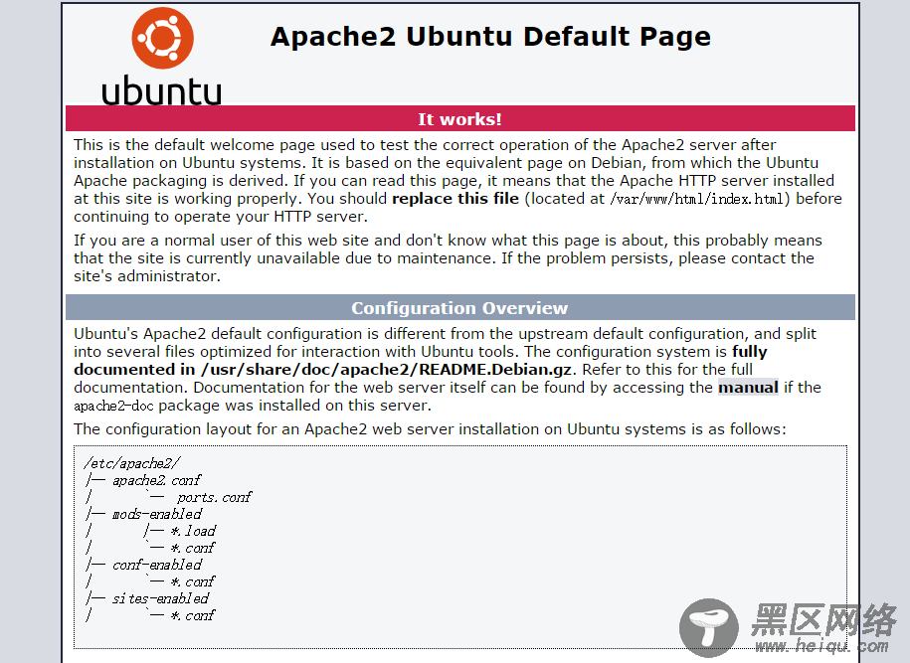Click the apache2.conf tree entry
The width and height of the screenshot is (910, 663).
pyautogui.click(x=157, y=480)
